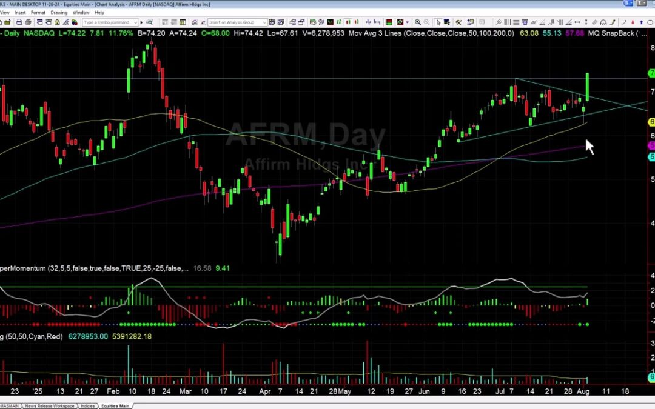The width and height of the screenshot is (655, 409).
Task: Select candlestick bar style icon
Action: click(348, 22)
